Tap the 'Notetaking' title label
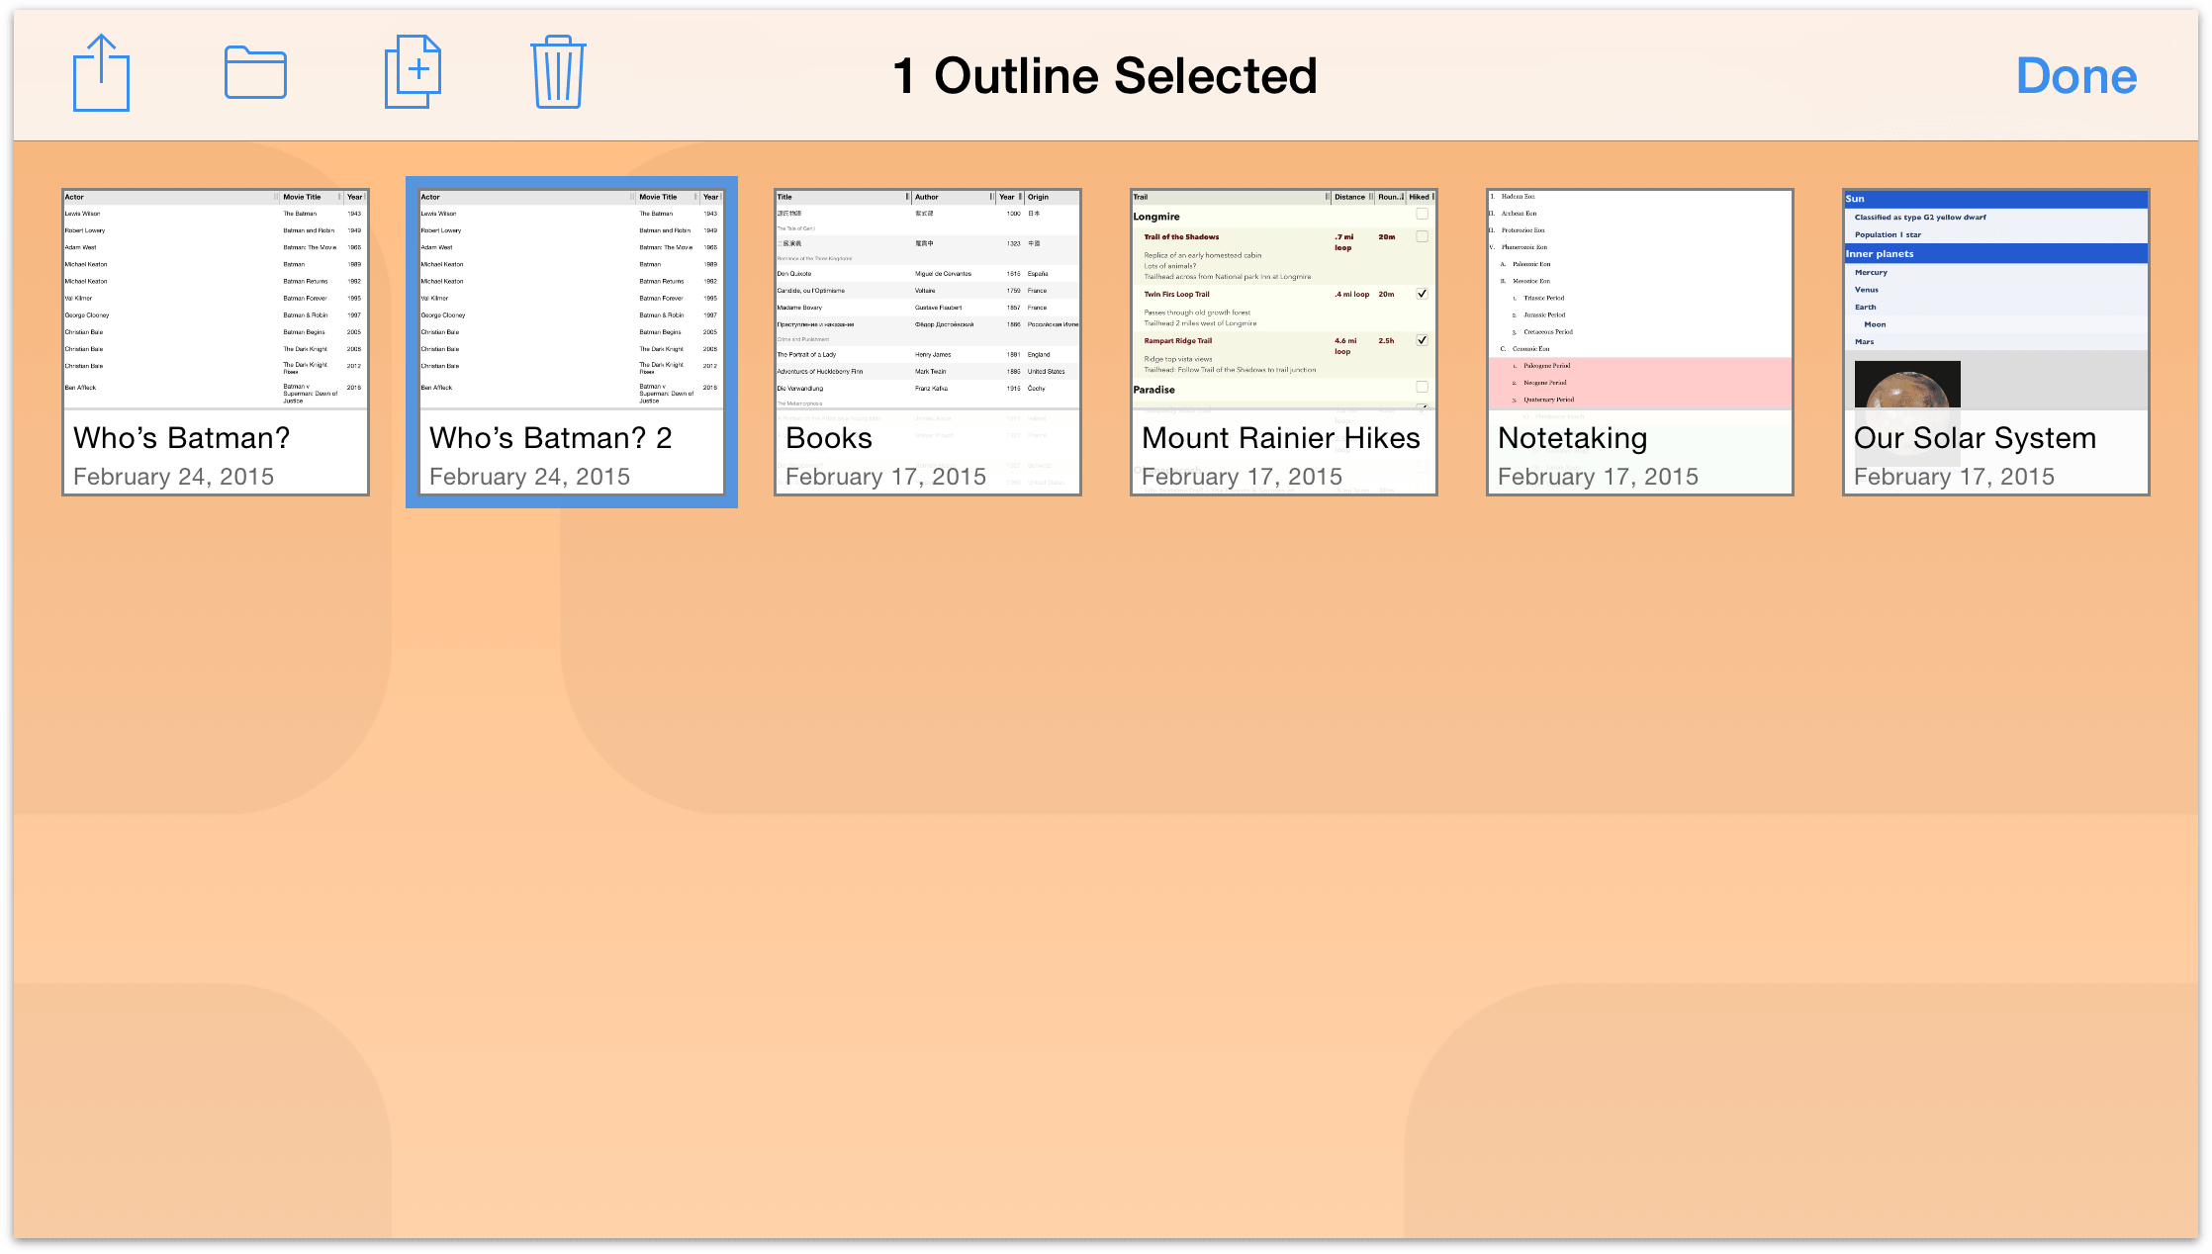The width and height of the screenshot is (2212, 1254). click(x=1573, y=438)
